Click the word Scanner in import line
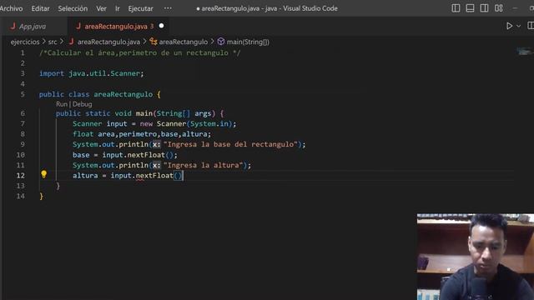 pos(125,73)
